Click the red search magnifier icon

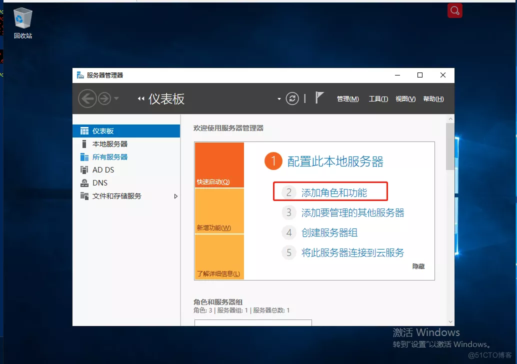pyautogui.click(x=454, y=10)
